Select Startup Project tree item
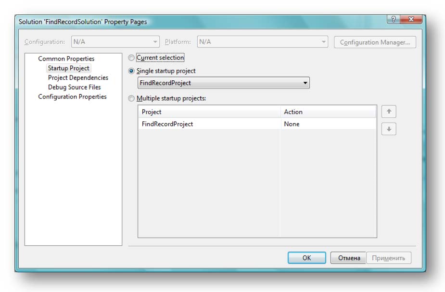The height and width of the screenshot is (292, 445). (x=68, y=68)
